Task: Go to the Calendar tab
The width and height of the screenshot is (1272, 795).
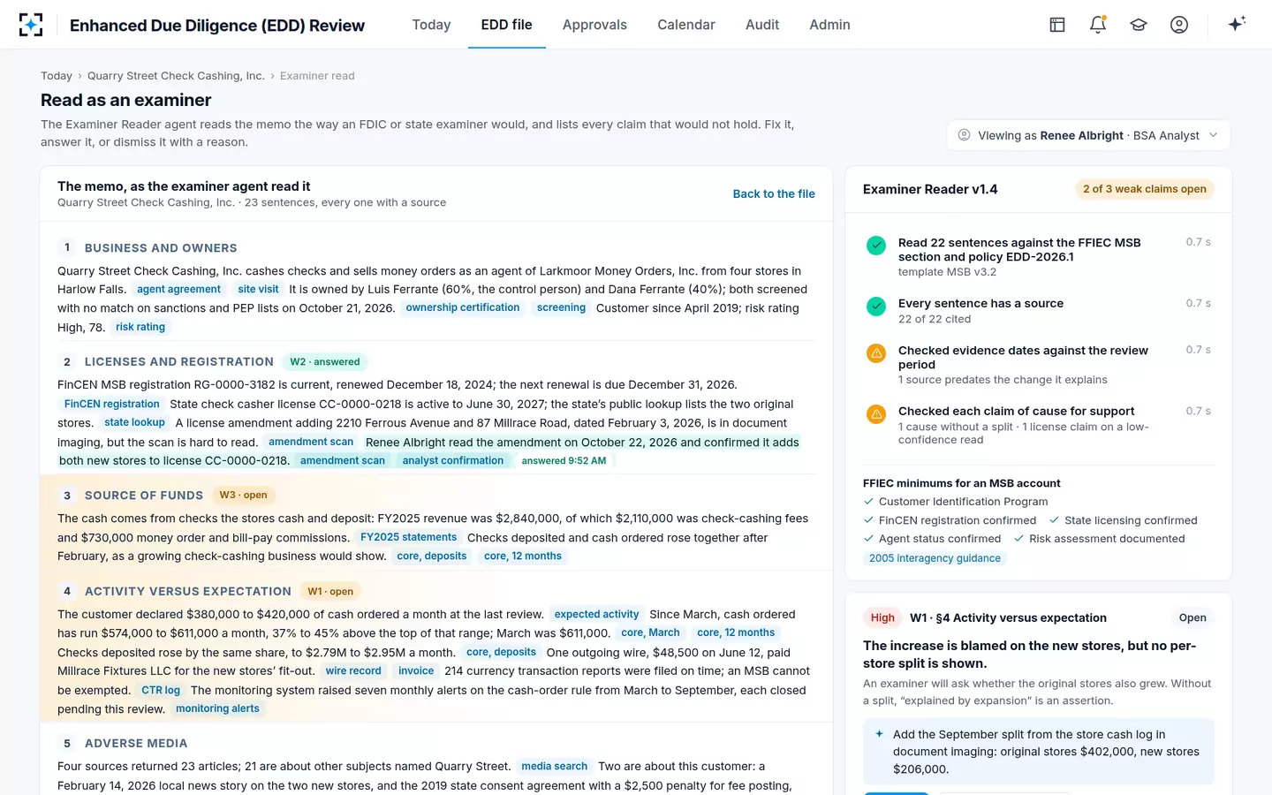Action: (686, 25)
